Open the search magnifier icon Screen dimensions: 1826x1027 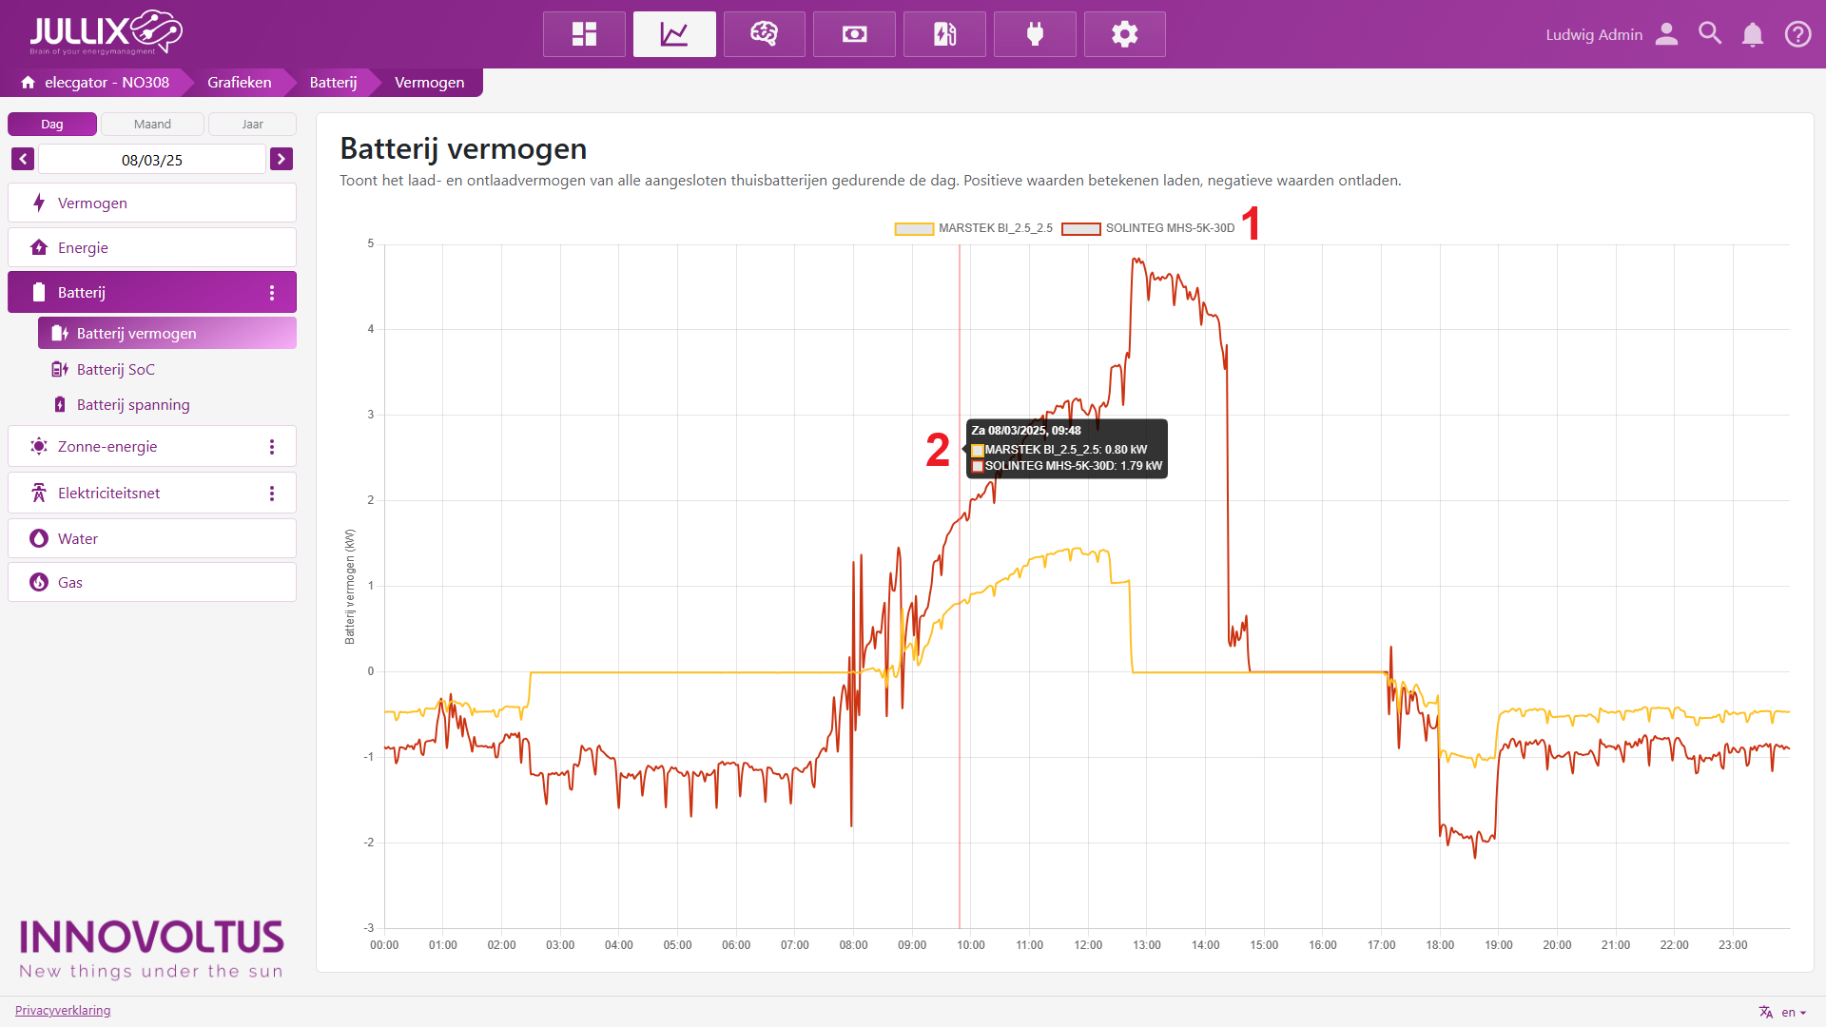[1710, 34]
